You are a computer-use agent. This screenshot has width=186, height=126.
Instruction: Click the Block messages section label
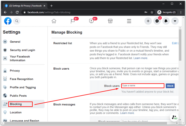coord(64,105)
